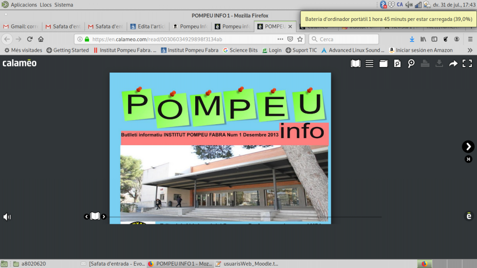Jump to last page of the publication

tap(468, 160)
